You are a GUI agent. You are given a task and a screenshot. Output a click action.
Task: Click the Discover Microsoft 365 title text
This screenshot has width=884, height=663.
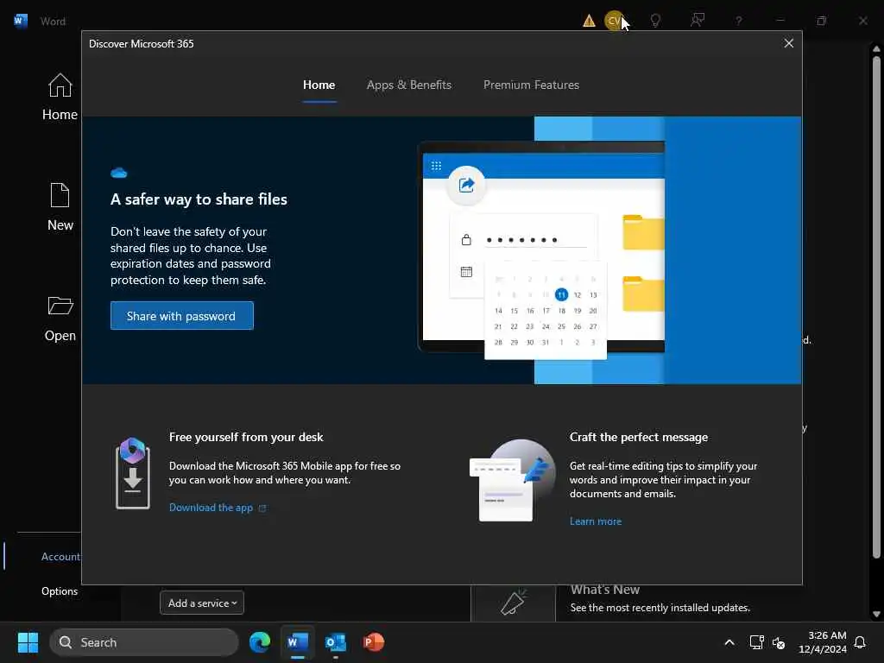click(141, 44)
